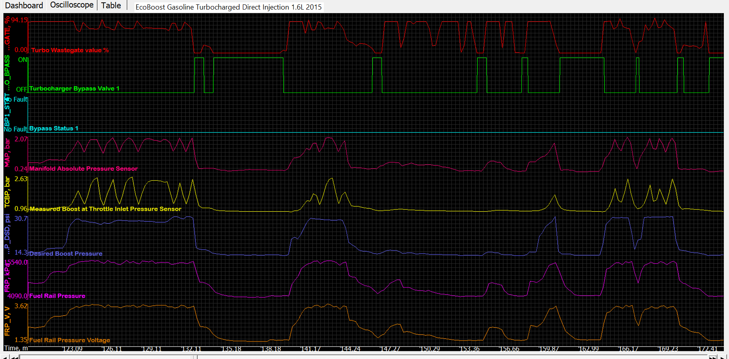Click the 1.35 FRP voltage minimum value
This screenshot has width=729, height=359.
(x=21, y=340)
